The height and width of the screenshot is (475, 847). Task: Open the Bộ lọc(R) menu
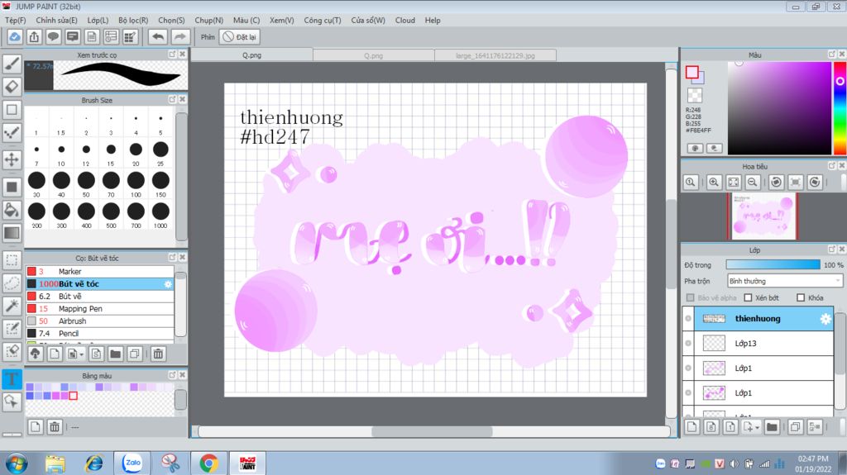coord(133,20)
